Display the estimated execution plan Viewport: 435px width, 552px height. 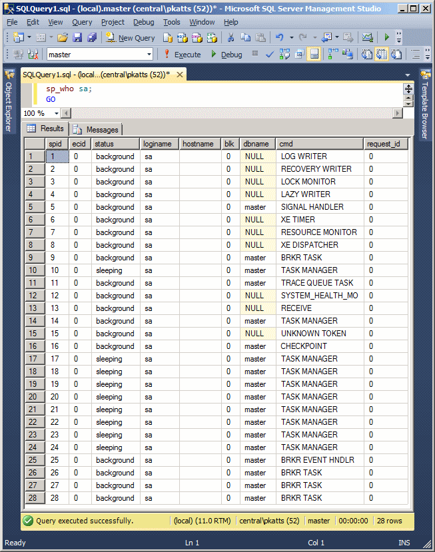(x=284, y=55)
